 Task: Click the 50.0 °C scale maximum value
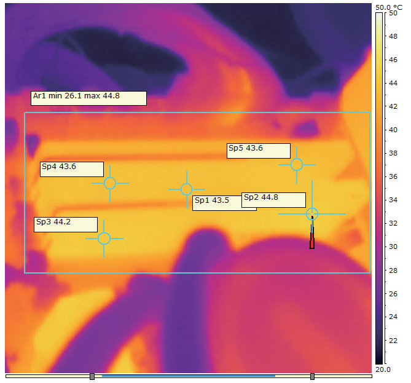coord(389,7)
